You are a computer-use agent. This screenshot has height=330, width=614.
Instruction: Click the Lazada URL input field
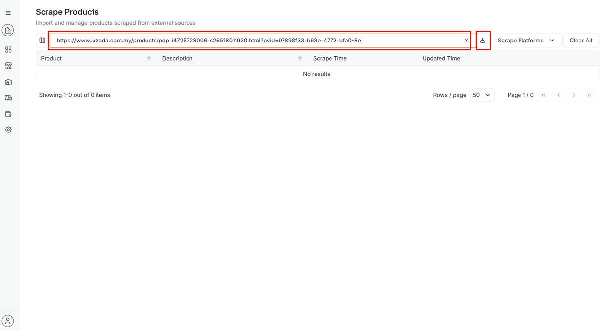point(257,41)
